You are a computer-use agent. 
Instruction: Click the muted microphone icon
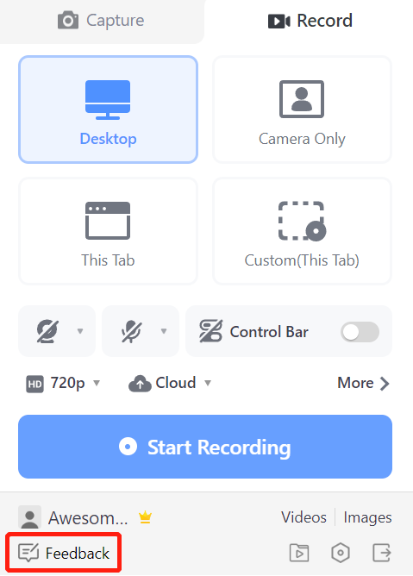(132, 331)
